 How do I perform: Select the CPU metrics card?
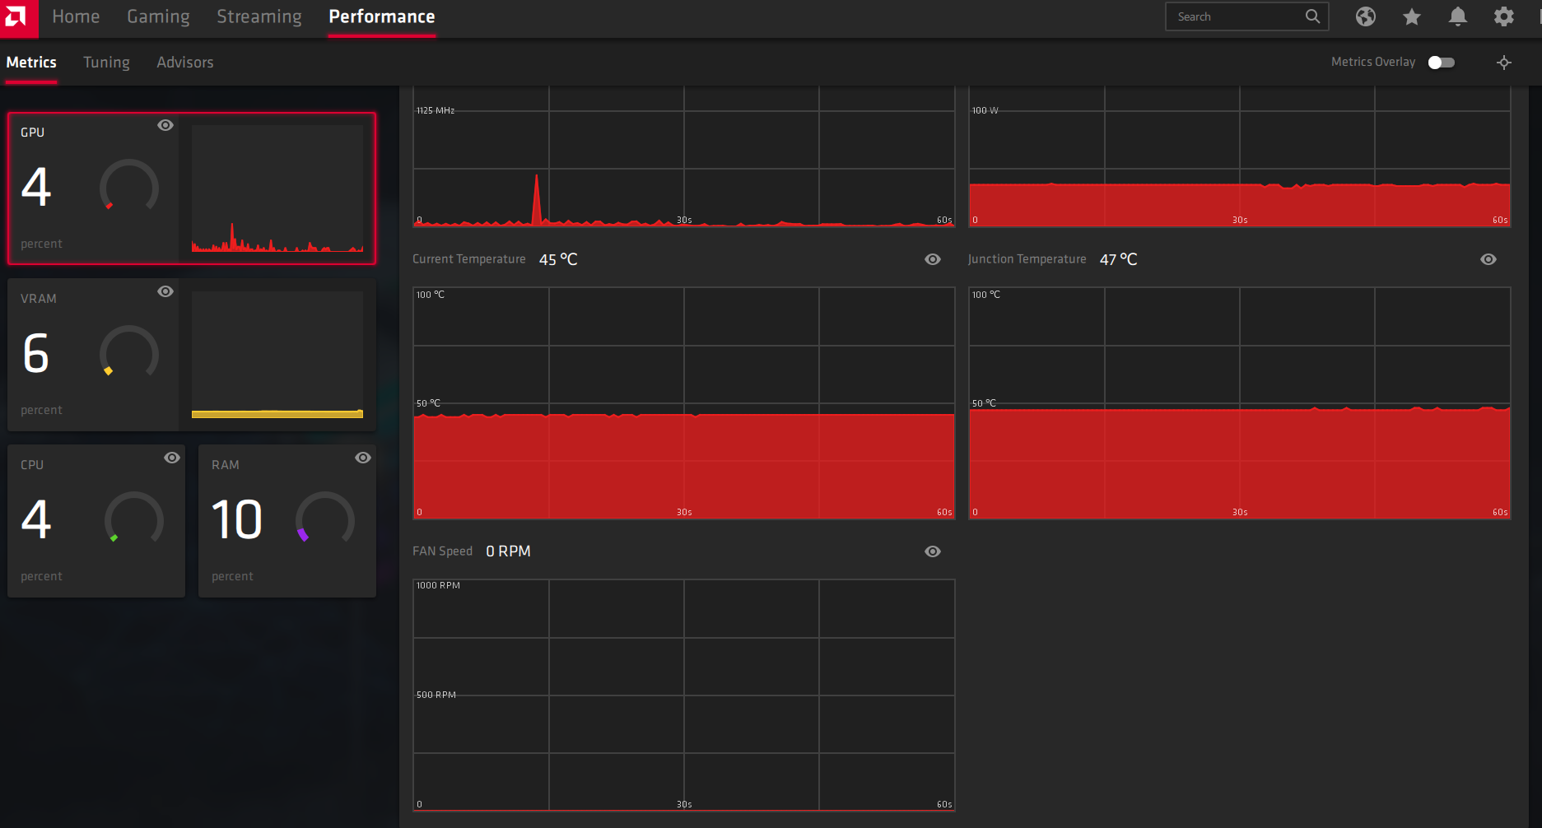click(x=96, y=521)
